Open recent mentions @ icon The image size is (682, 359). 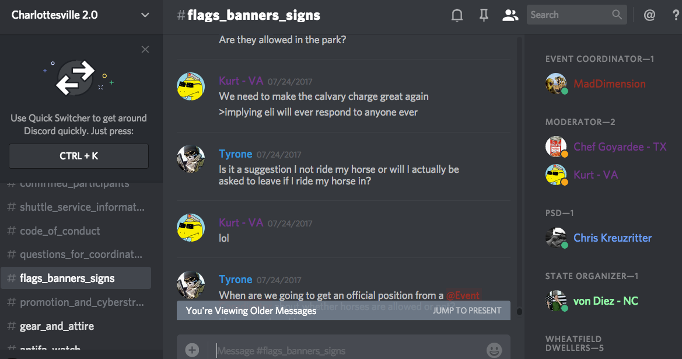pyautogui.click(x=649, y=15)
